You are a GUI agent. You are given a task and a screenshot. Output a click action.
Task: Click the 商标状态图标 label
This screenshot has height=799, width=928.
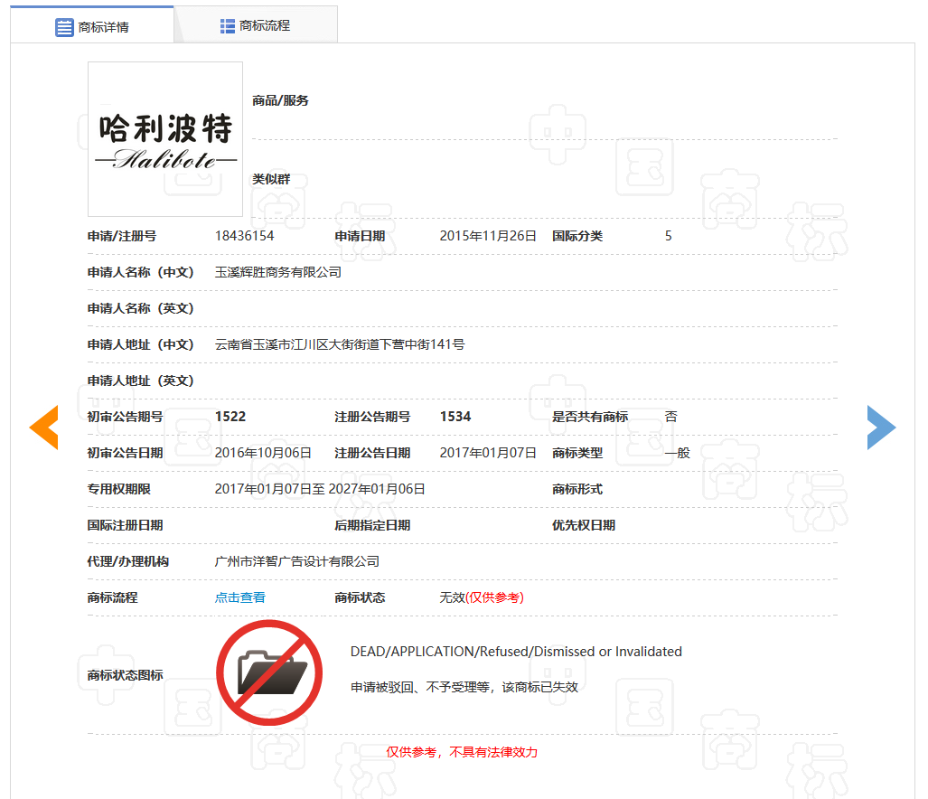click(x=125, y=675)
